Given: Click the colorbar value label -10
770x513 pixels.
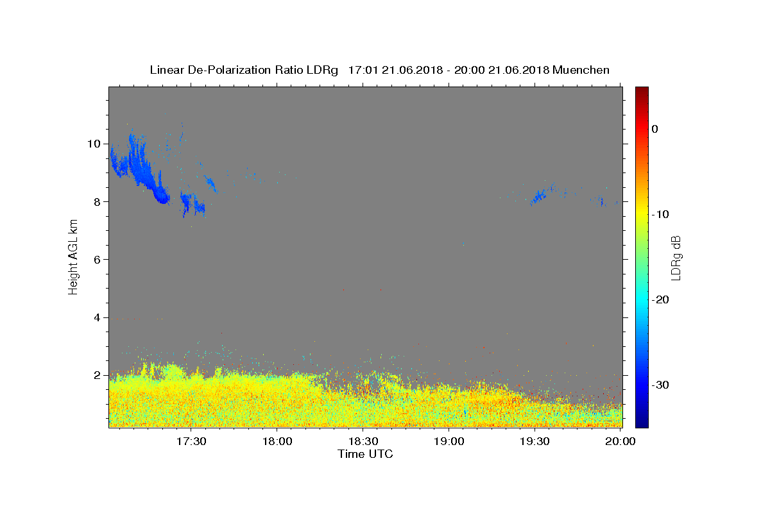Looking at the screenshot, I should coord(661,214).
